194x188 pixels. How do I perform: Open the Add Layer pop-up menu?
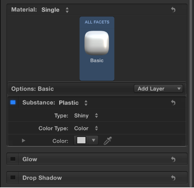click(x=158, y=89)
